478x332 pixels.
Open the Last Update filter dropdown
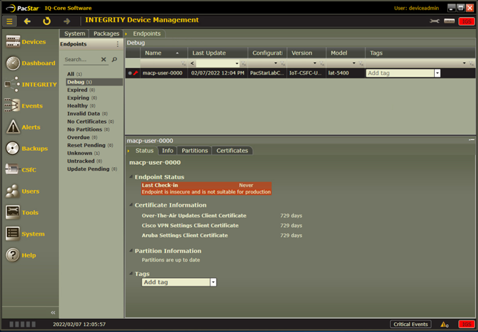pos(237,64)
